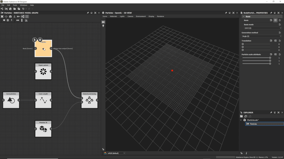The width and height of the screenshot is (284, 159).
Task: Undo the last action
Action: (x=23, y=9)
